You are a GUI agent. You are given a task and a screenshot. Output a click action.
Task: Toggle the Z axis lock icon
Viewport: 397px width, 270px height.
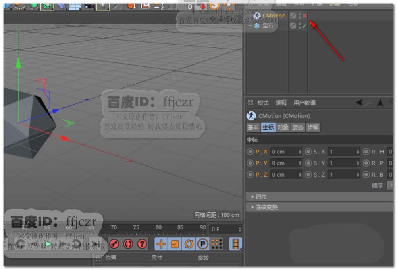pyautogui.click(x=159, y=6)
